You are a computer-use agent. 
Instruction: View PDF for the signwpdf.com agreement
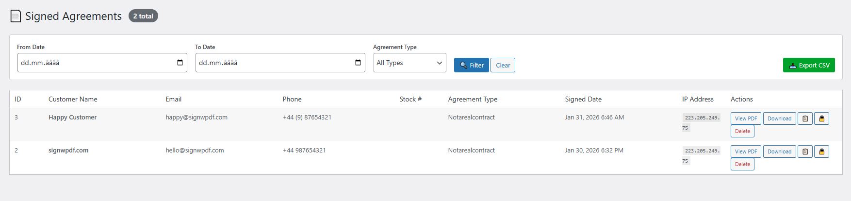click(746, 151)
